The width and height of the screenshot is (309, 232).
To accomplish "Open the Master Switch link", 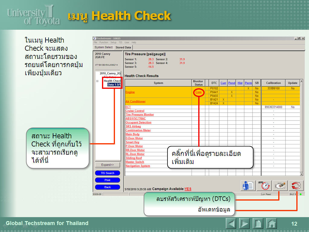I will [135, 162].
